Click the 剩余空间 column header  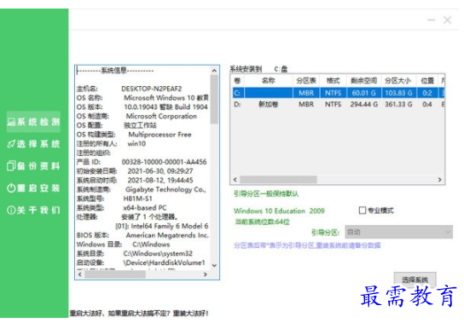(x=363, y=80)
